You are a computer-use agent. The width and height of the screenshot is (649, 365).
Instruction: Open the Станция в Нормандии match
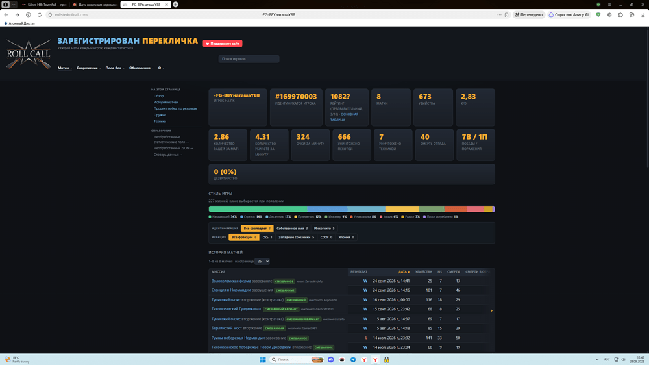[x=231, y=290]
